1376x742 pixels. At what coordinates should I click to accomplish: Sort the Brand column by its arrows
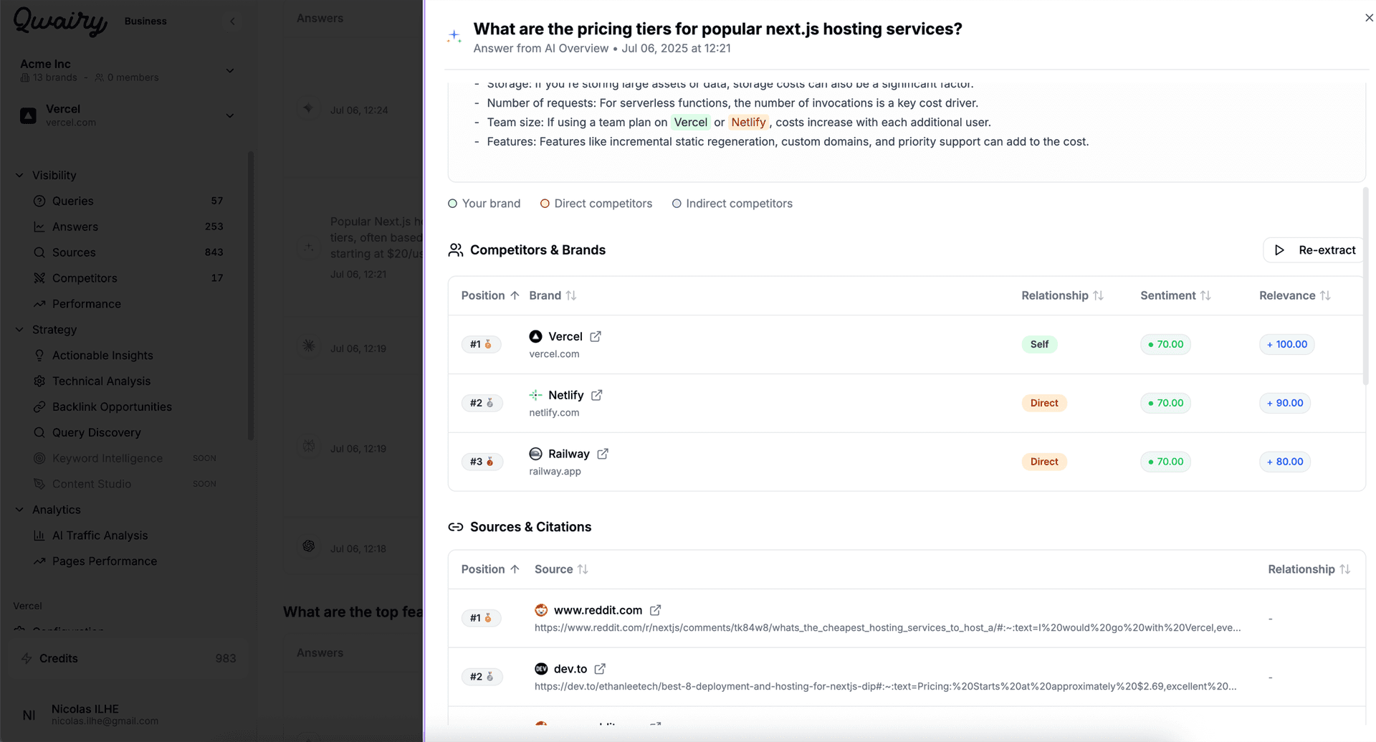[571, 295]
